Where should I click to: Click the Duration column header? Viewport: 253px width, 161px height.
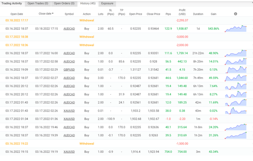[x=198, y=14]
